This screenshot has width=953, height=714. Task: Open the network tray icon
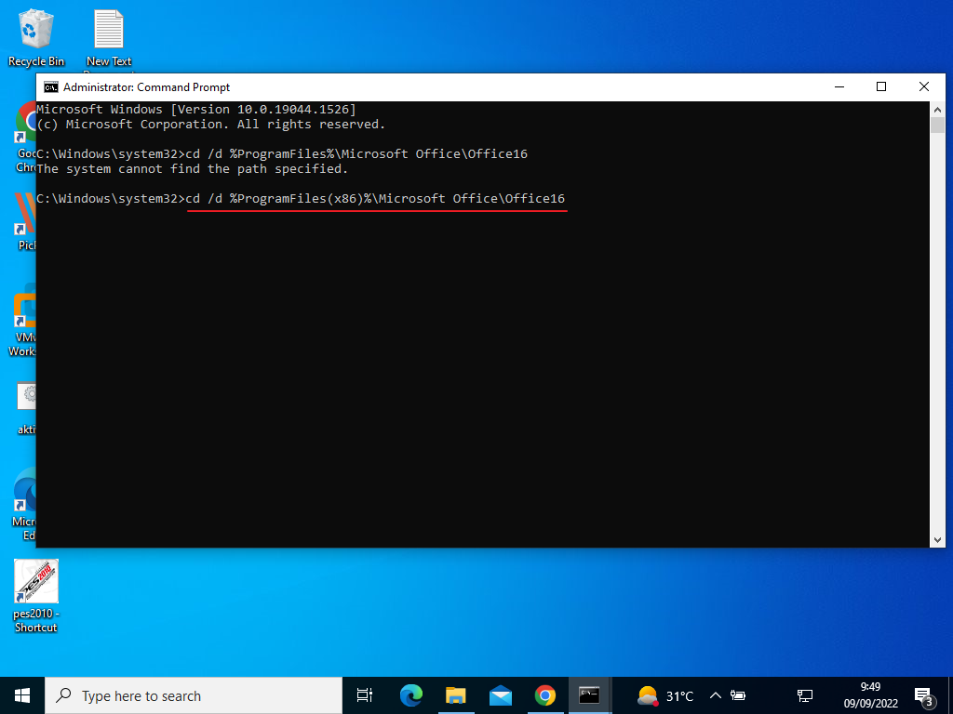pos(805,695)
